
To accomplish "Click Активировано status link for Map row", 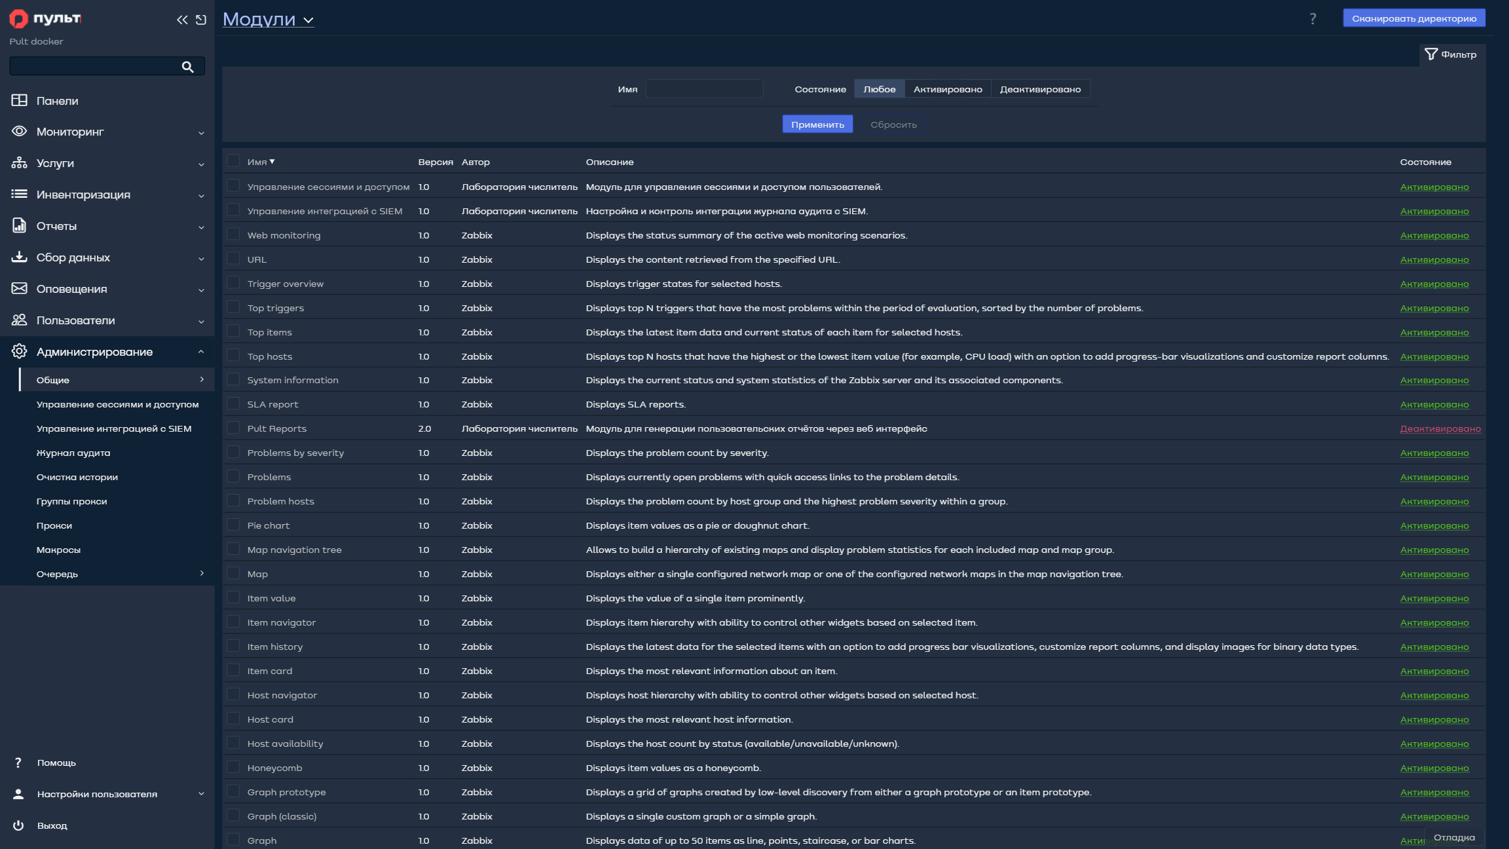I will coord(1434,574).
